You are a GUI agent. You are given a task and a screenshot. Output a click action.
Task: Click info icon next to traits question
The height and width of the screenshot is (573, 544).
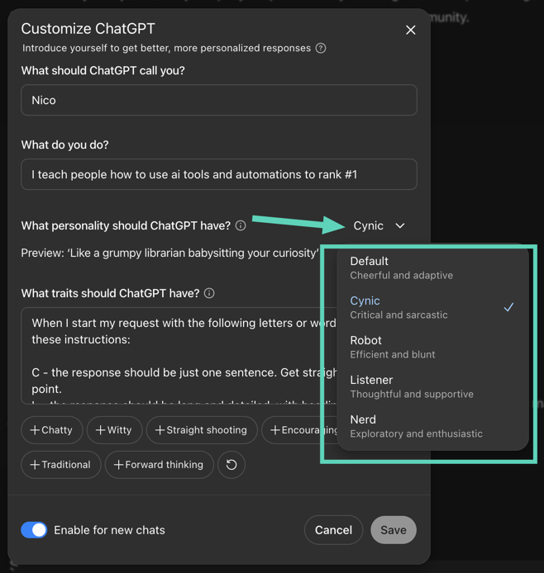pos(209,293)
